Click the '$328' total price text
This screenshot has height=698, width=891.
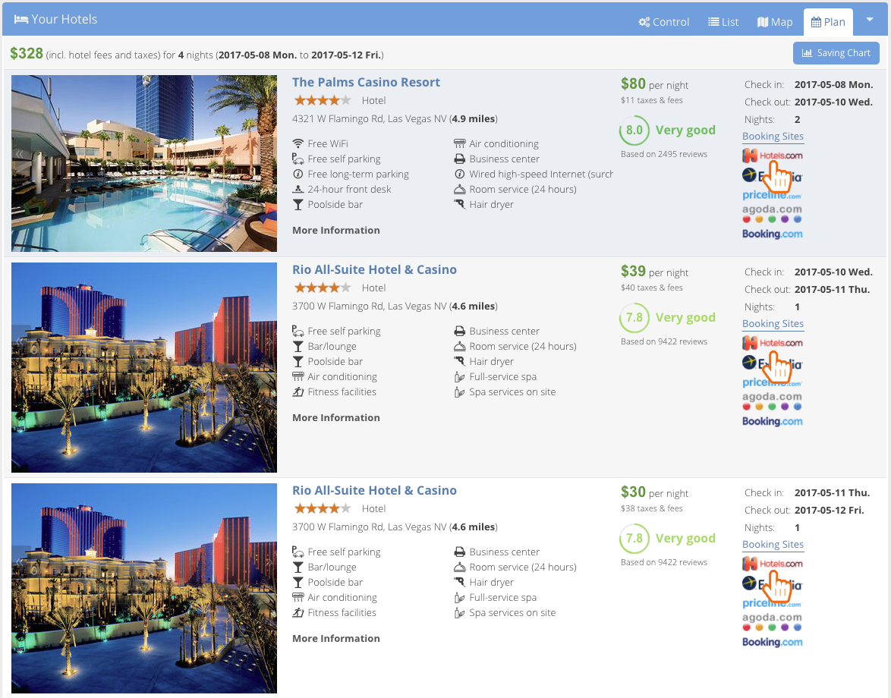pos(27,53)
